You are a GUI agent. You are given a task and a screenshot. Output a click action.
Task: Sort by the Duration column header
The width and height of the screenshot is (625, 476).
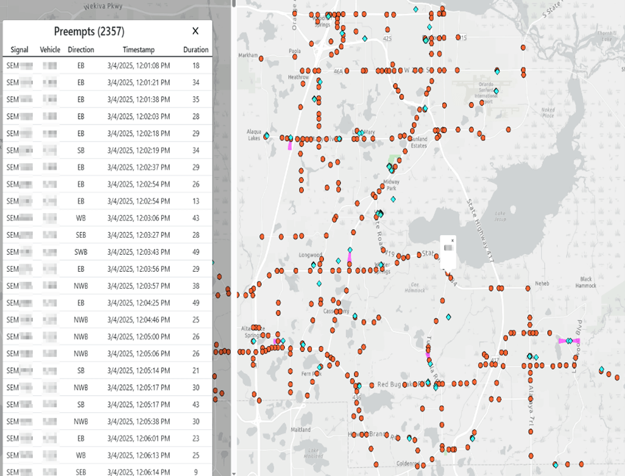point(195,50)
